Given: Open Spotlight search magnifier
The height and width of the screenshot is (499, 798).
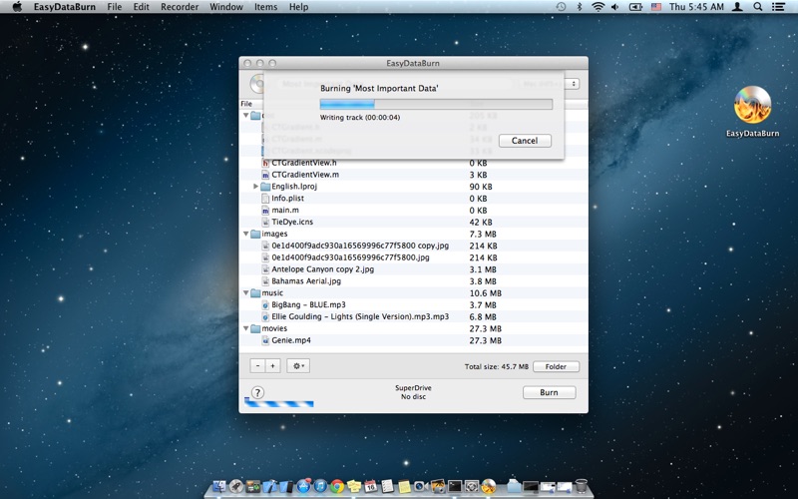Looking at the screenshot, I should [758, 7].
